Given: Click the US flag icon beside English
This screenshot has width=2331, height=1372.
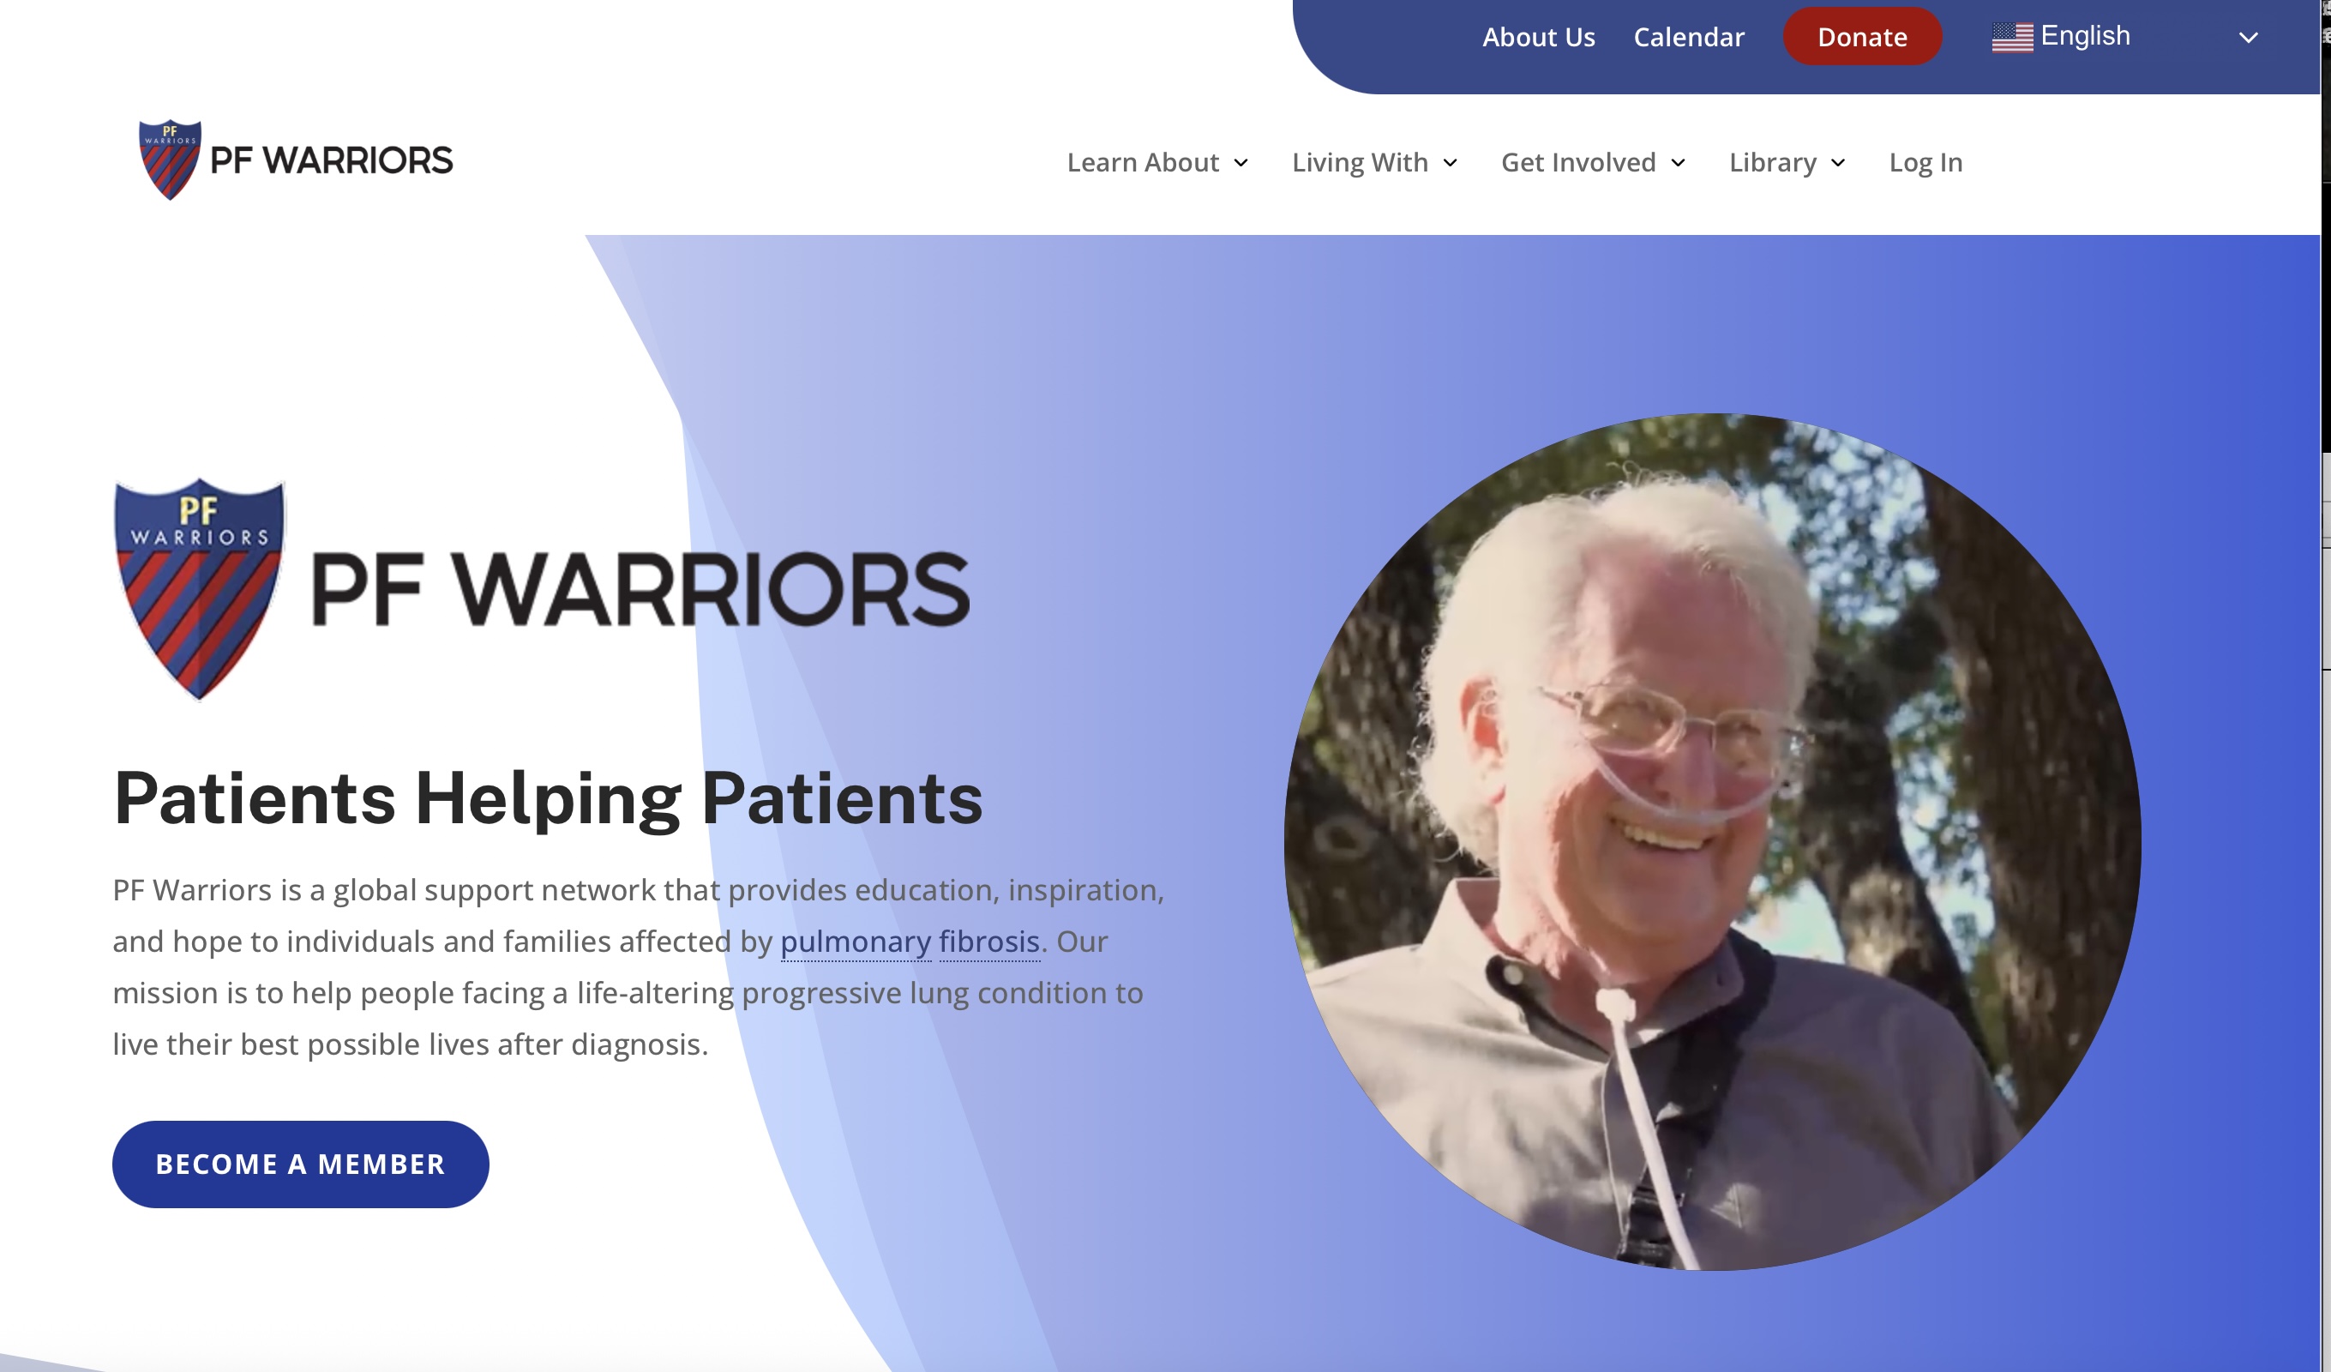Looking at the screenshot, I should pos(2012,37).
